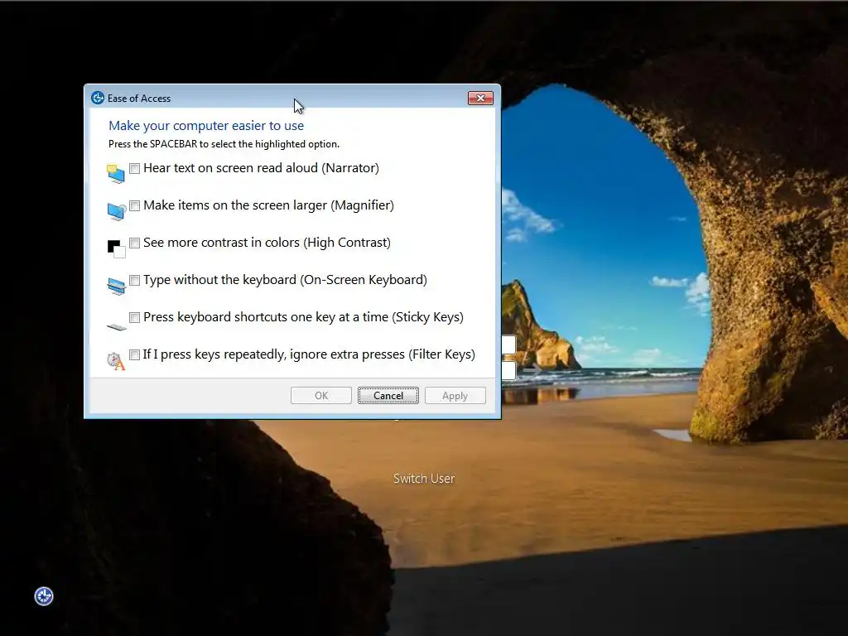The image size is (848, 636).
Task: Click the Sticky Keys keyboard icon
Action: pyautogui.click(x=117, y=326)
